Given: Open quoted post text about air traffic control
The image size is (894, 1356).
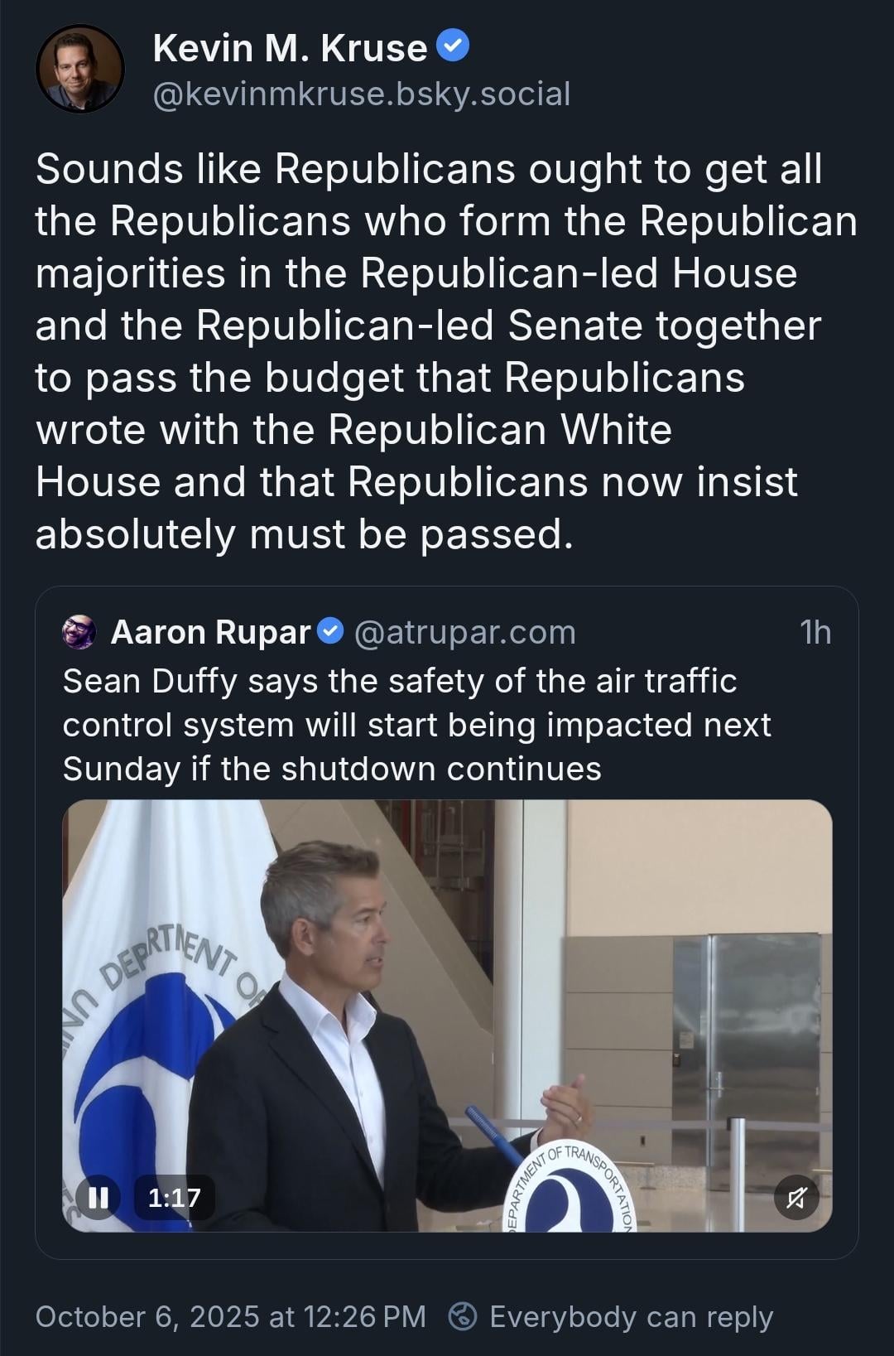Looking at the screenshot, I should tap(416, 725).
